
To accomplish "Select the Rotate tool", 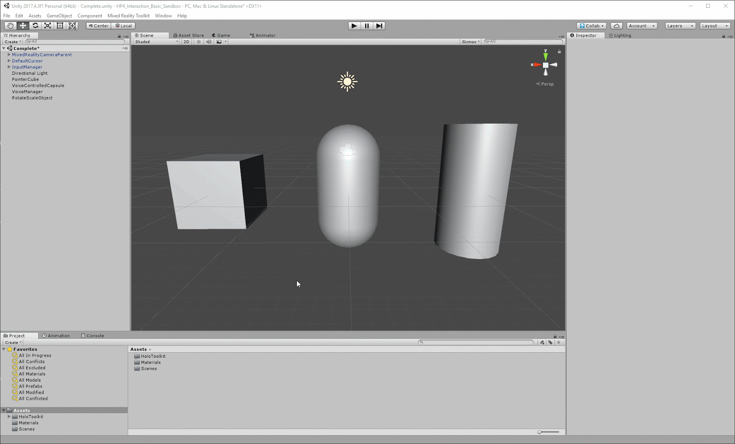I will coord(35,26).
